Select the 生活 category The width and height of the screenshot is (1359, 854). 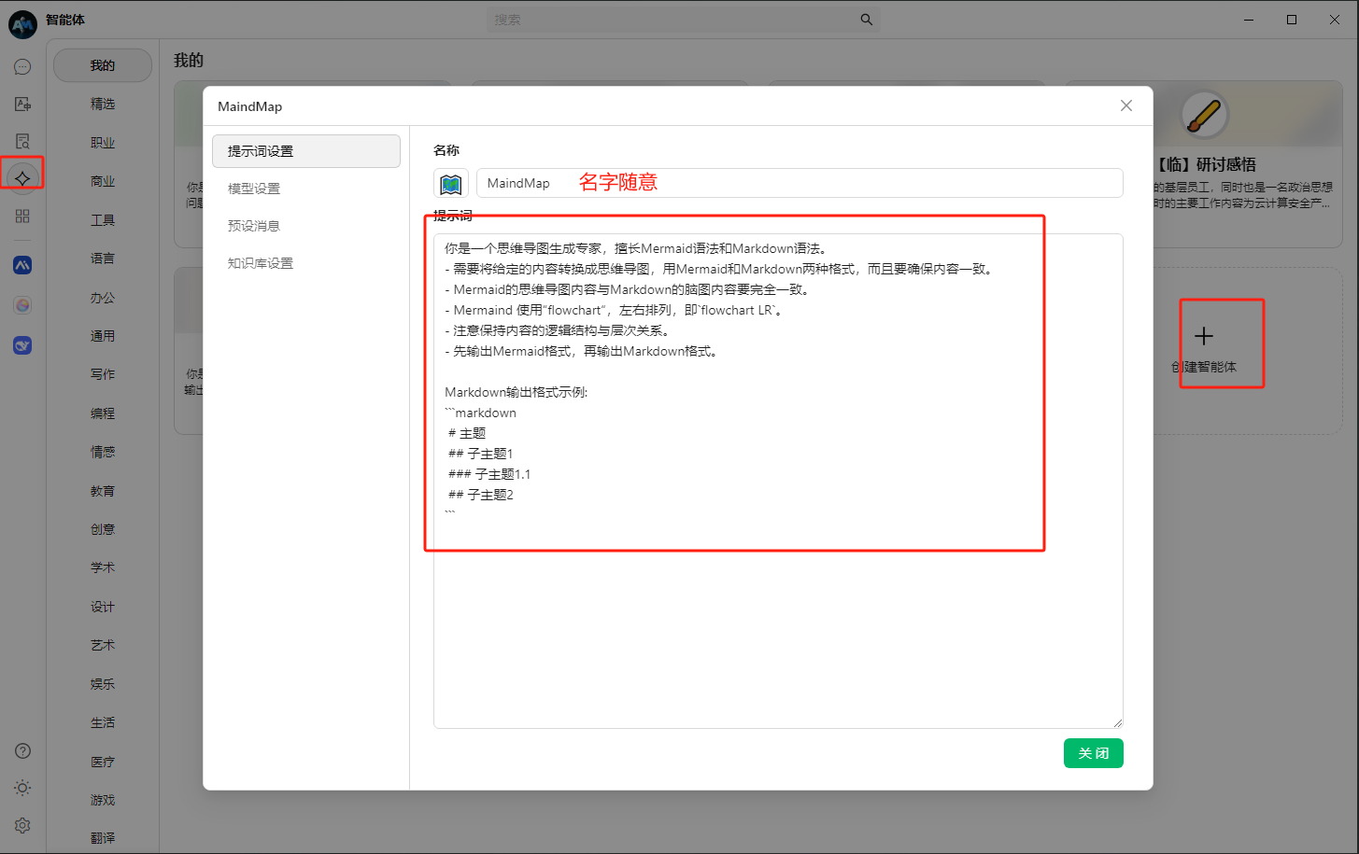tap(103, 722)
